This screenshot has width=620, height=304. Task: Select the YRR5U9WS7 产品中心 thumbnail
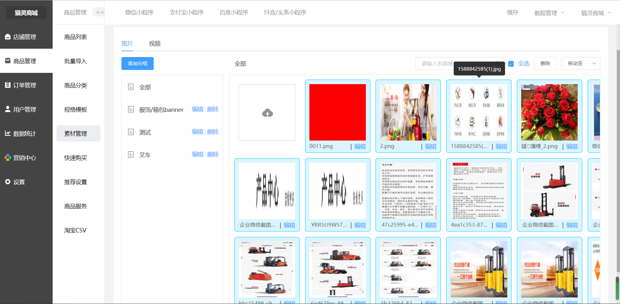pos(337,191)
